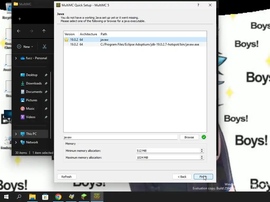Sort list by Version column header
The image size is (270, 202).
coord(71,34)
